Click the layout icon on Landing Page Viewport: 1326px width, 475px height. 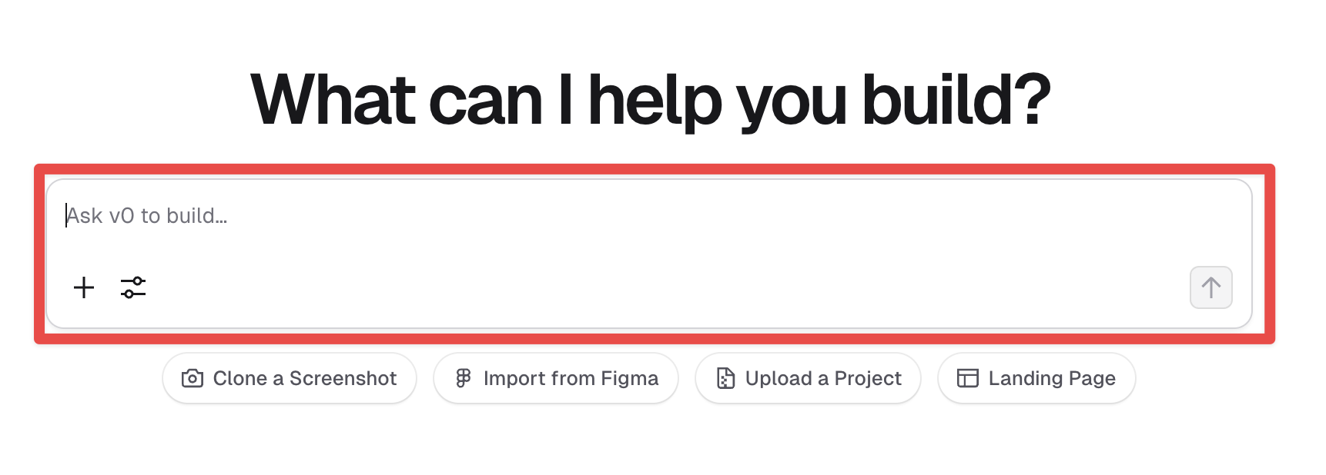coord(968,378)
